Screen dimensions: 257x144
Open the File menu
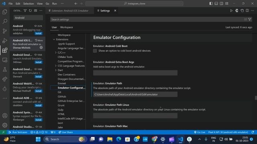coord(10,4)
